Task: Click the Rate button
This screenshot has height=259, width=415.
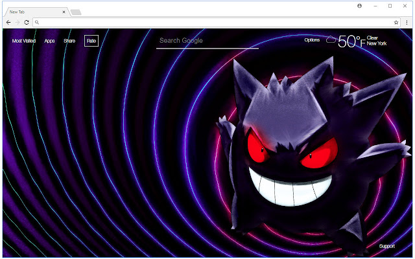Action: pos(91,41)
